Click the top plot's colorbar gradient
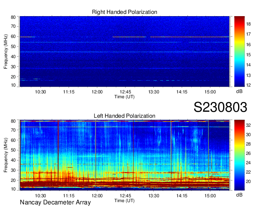255x207 pixels. 239,51
